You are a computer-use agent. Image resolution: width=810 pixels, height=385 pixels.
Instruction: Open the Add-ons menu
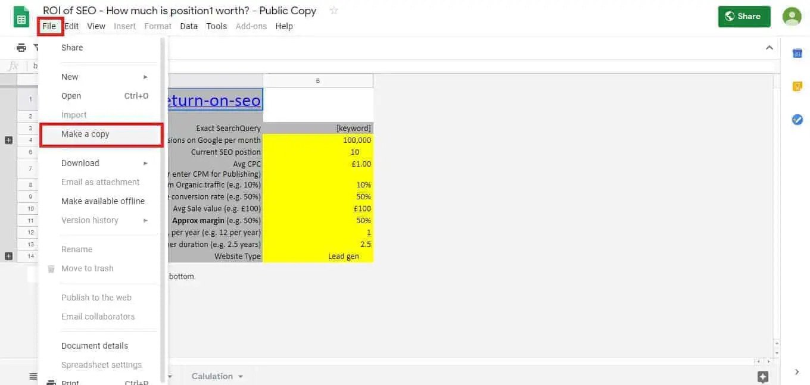251,26
